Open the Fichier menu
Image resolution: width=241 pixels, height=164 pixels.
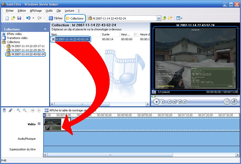click(10, 11)
